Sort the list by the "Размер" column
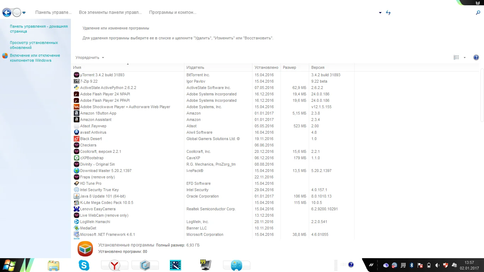Viewport: 484px width, 272px height. coord(295,67)
